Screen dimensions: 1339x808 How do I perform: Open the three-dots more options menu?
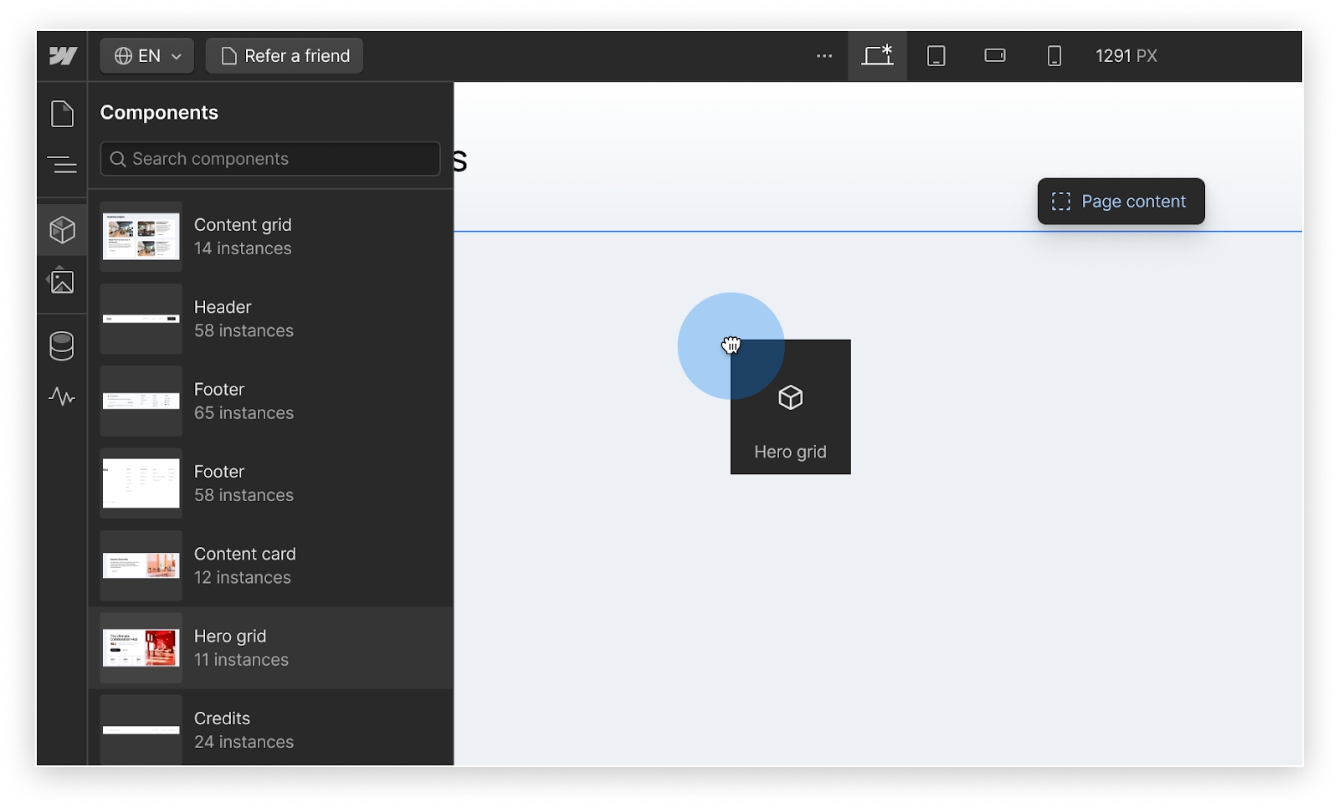(824, 56)
